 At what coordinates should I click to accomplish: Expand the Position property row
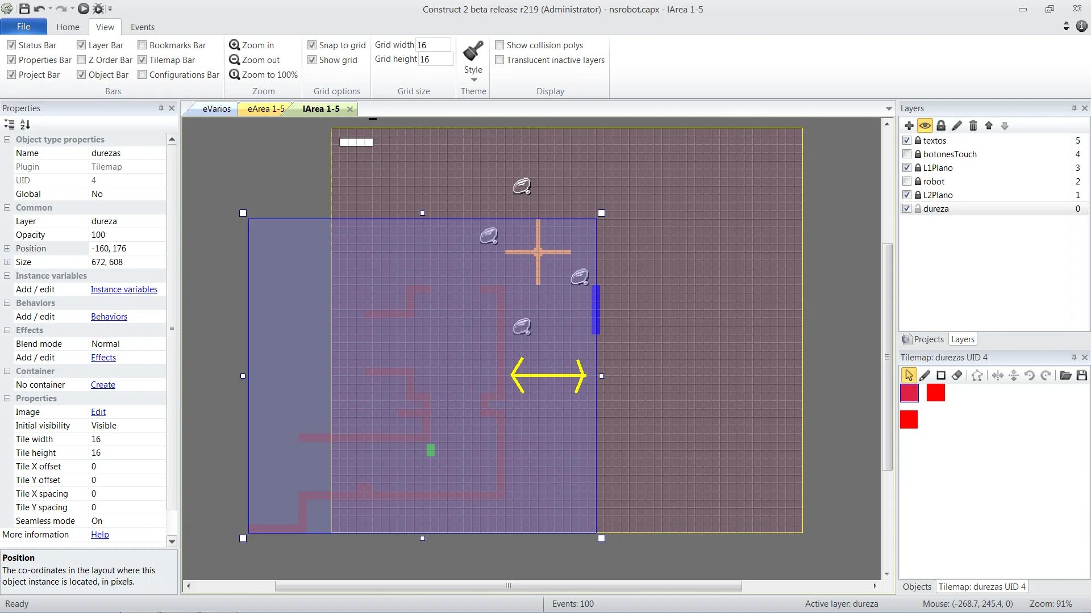tap(7, 248)
